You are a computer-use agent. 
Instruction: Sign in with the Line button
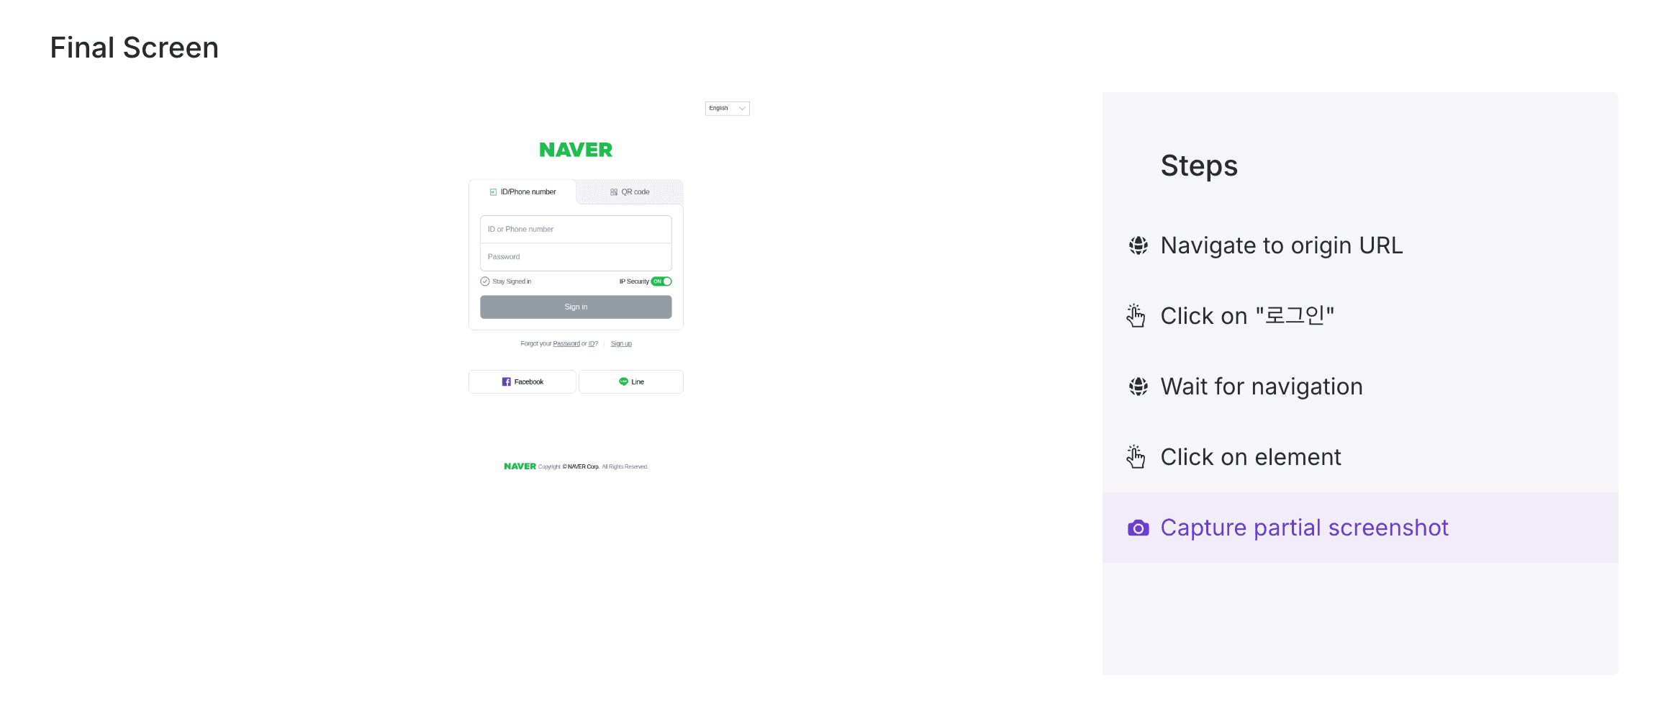pos(631,382)
